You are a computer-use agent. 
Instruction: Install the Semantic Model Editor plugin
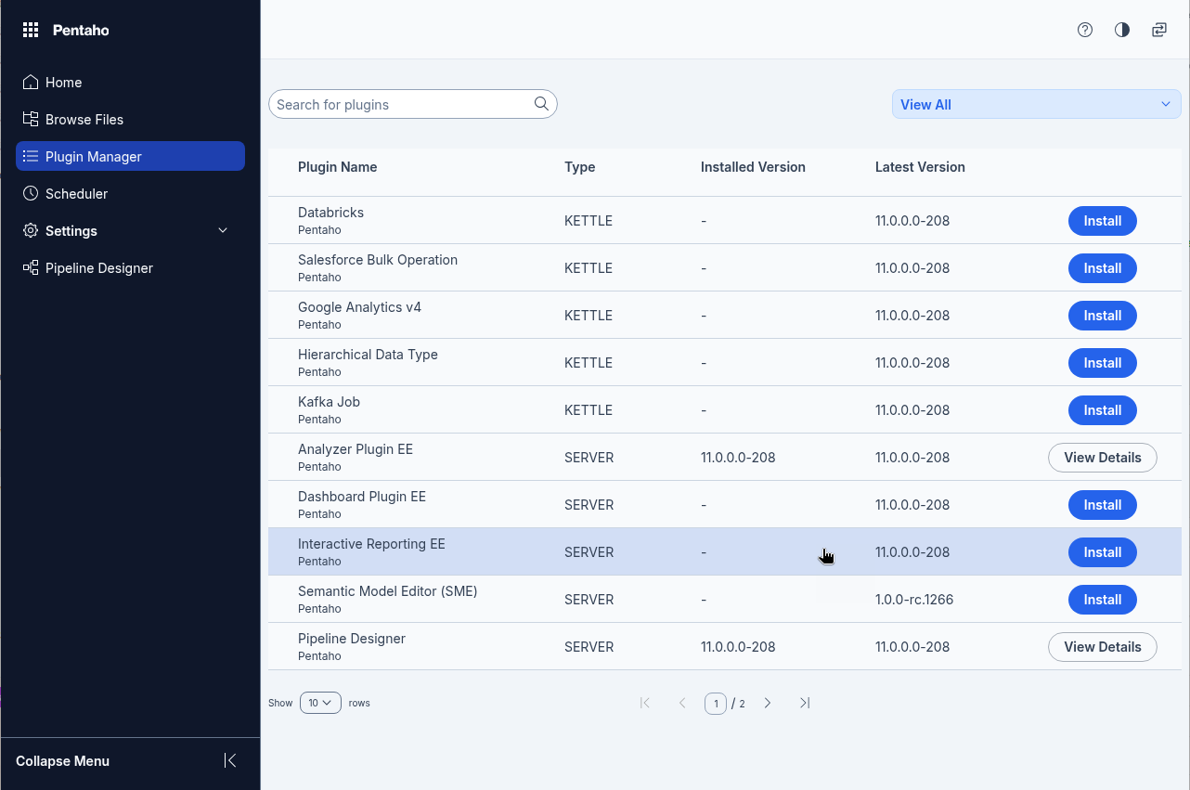(x=1102, y=600)
